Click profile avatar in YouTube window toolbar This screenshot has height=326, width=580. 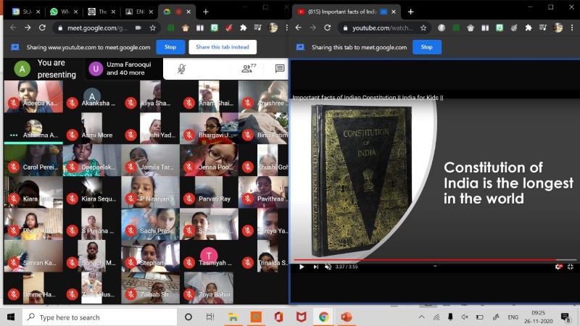558,28
